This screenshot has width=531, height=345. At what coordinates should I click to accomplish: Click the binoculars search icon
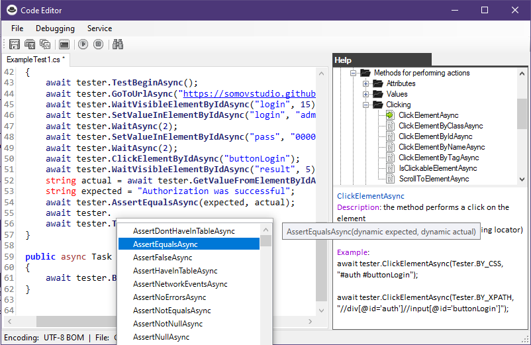click(x=119, y=44)
